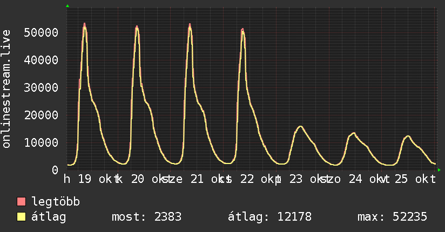Click the '19 okt' date label

pyautogui.click(x=97, y=179)
